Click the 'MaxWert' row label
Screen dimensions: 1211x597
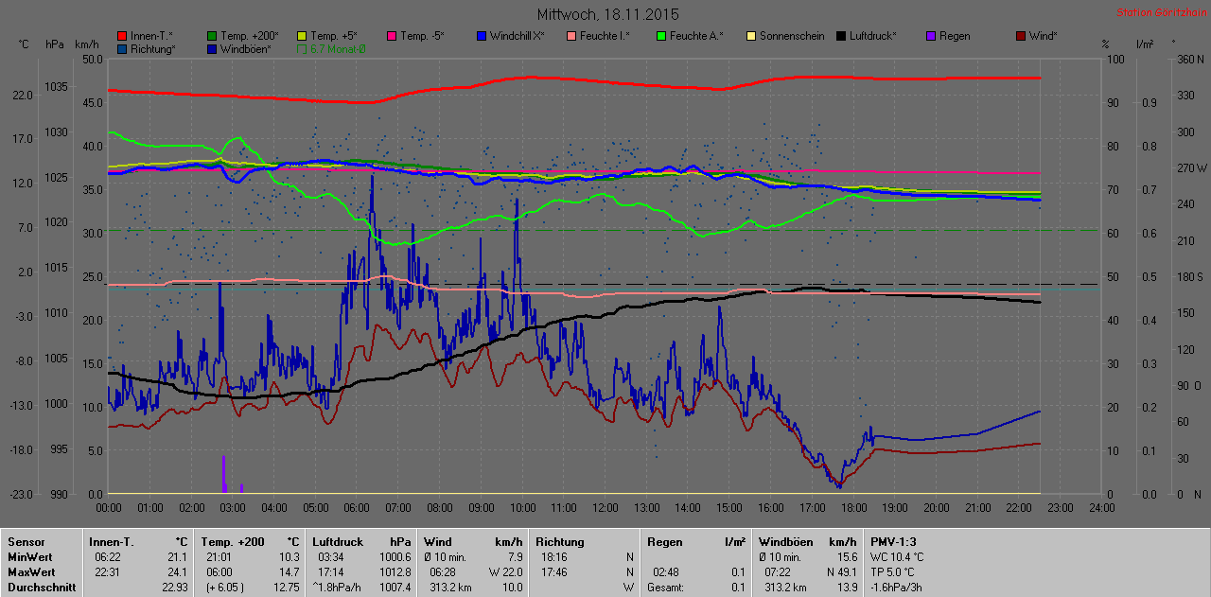tap(31, 572)
